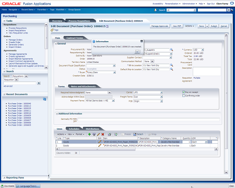Submit the purchase order
235x188 pixels.
pos(214,26)
